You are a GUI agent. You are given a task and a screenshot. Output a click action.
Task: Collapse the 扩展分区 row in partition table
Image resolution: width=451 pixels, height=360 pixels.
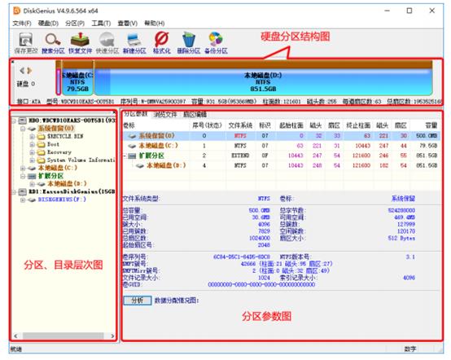(x=125, y=156)
